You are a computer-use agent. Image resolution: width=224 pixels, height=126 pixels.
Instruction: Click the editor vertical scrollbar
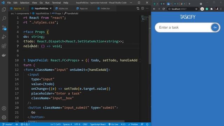pos(150,39)
